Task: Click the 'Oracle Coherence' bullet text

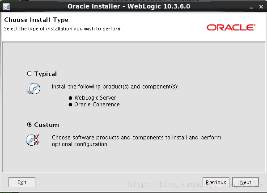Action: (97, 105)
